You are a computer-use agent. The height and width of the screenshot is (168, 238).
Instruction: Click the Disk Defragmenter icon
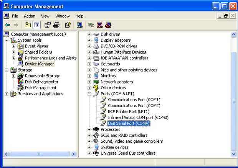pos(20,82)
